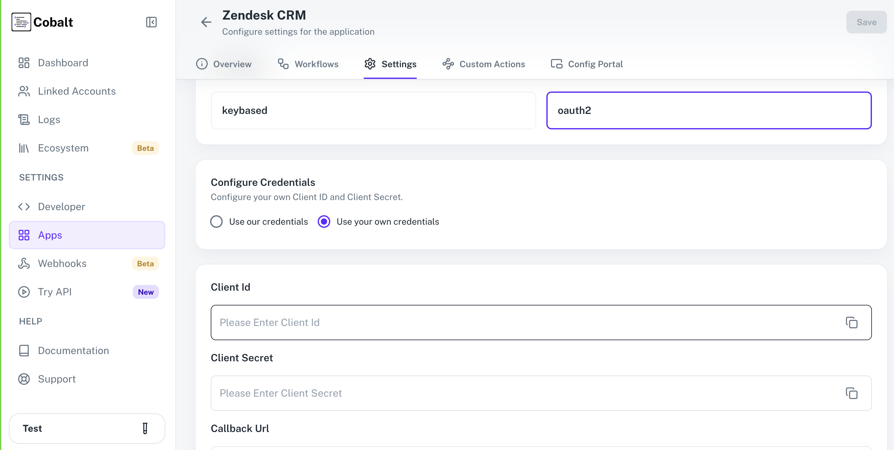Select Linked Accounts in the sidebar
This screenshot has width=894, height=450.
tap(77, 91)
